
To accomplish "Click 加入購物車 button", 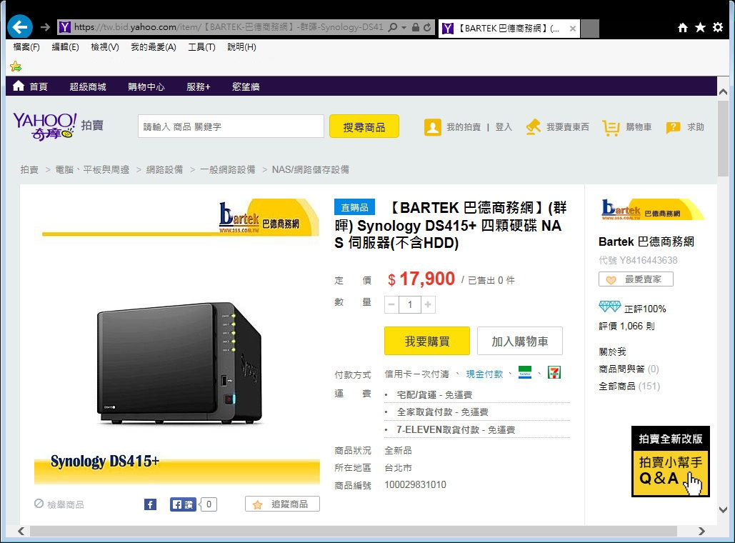I will (x=520, y=341).
